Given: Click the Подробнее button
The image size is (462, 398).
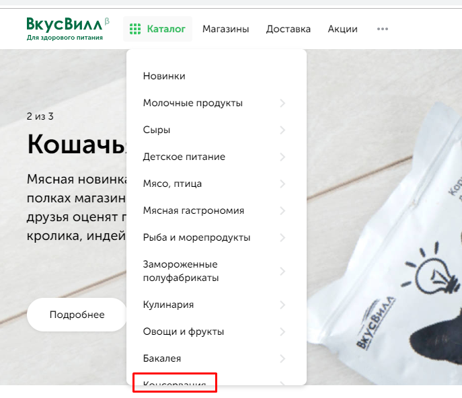Looking at the screenshot, I should 77,315.
